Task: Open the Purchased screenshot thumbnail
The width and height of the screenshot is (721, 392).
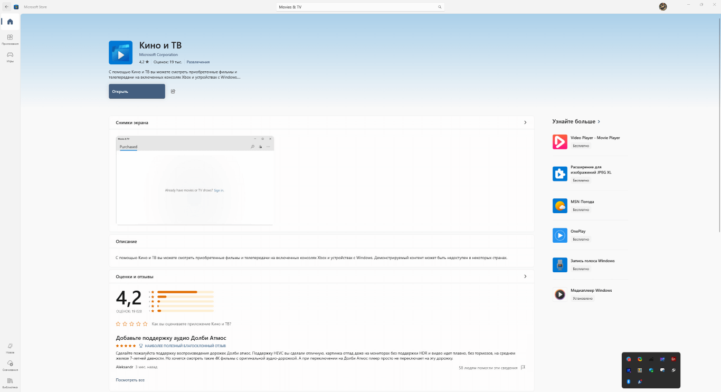Action: pyautogui.click(x=195, y=180)
